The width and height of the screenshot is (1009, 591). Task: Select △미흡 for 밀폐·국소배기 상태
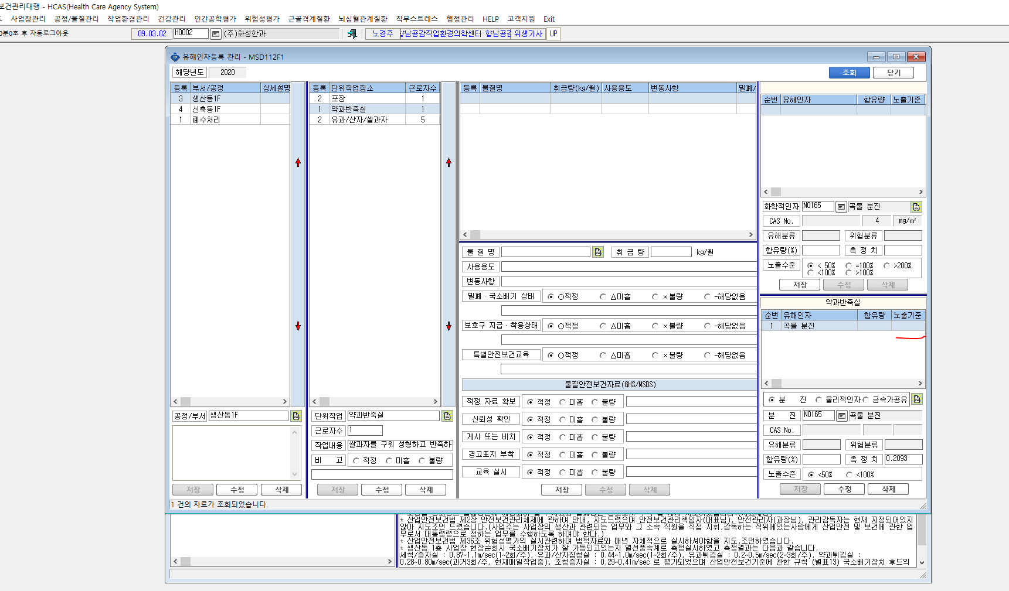click(x=615, y=297)
